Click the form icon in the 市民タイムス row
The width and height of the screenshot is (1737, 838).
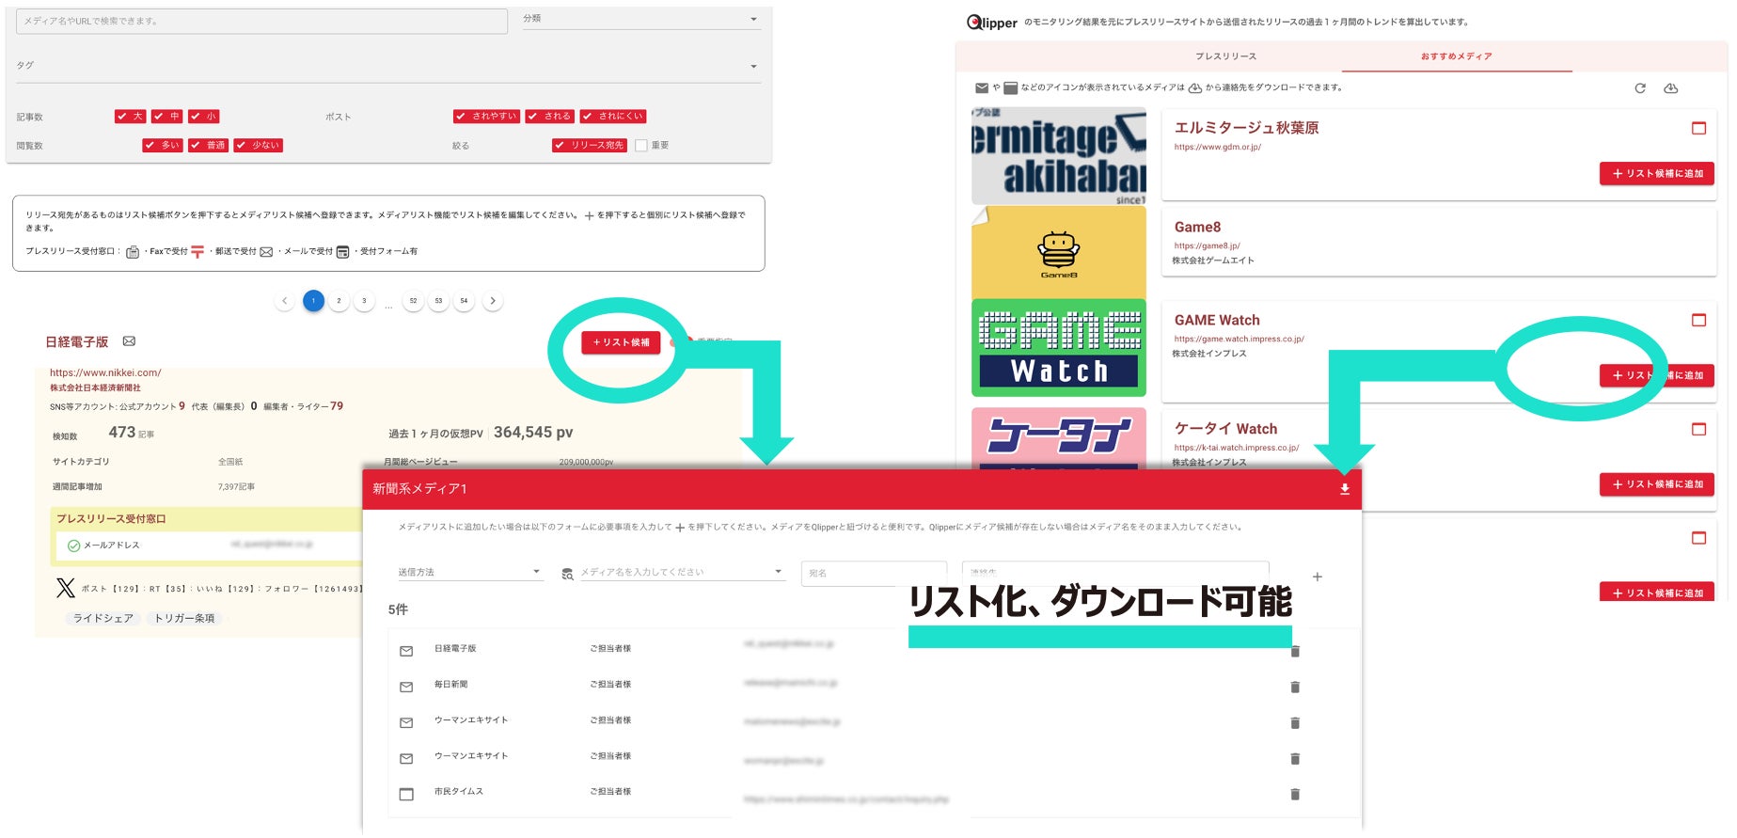click(x=406, y=794)
